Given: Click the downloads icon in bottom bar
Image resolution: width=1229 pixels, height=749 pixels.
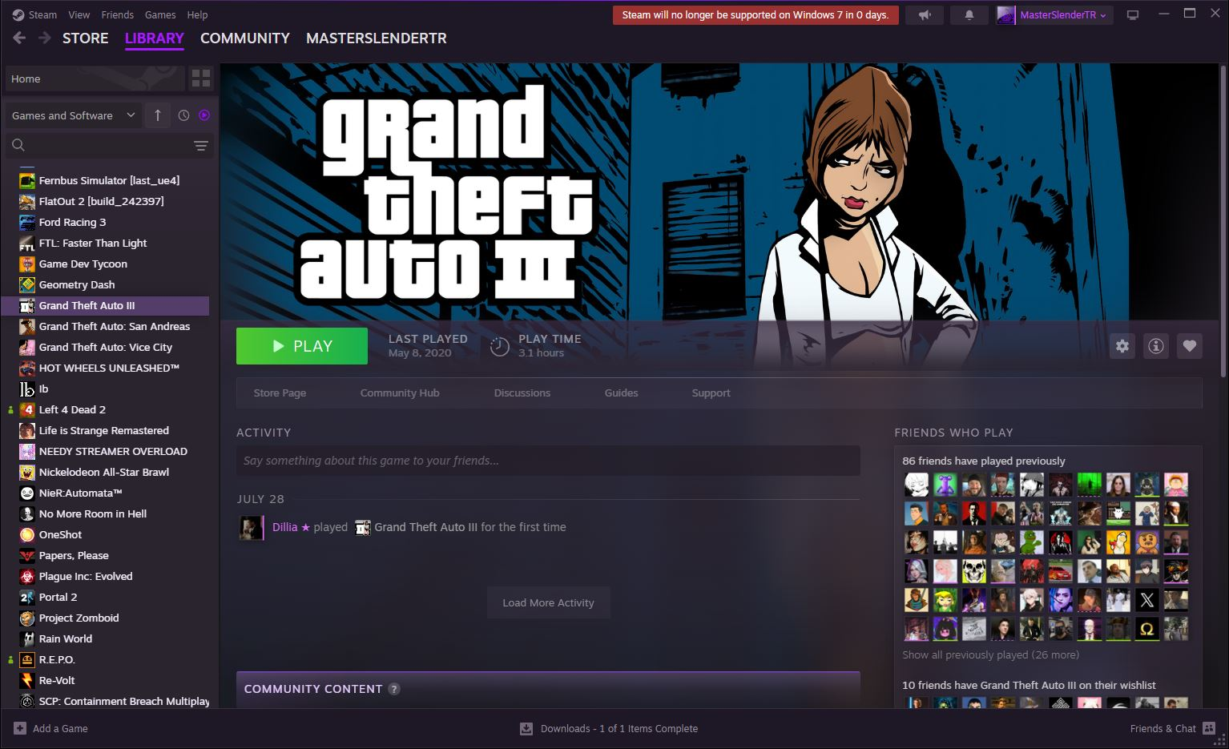Looking at the screenshot, I should pyautogui.click(x=526, y=728).
